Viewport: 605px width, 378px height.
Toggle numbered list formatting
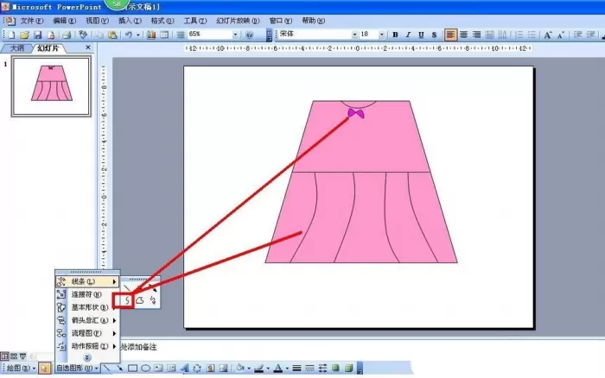coord(519,35)
